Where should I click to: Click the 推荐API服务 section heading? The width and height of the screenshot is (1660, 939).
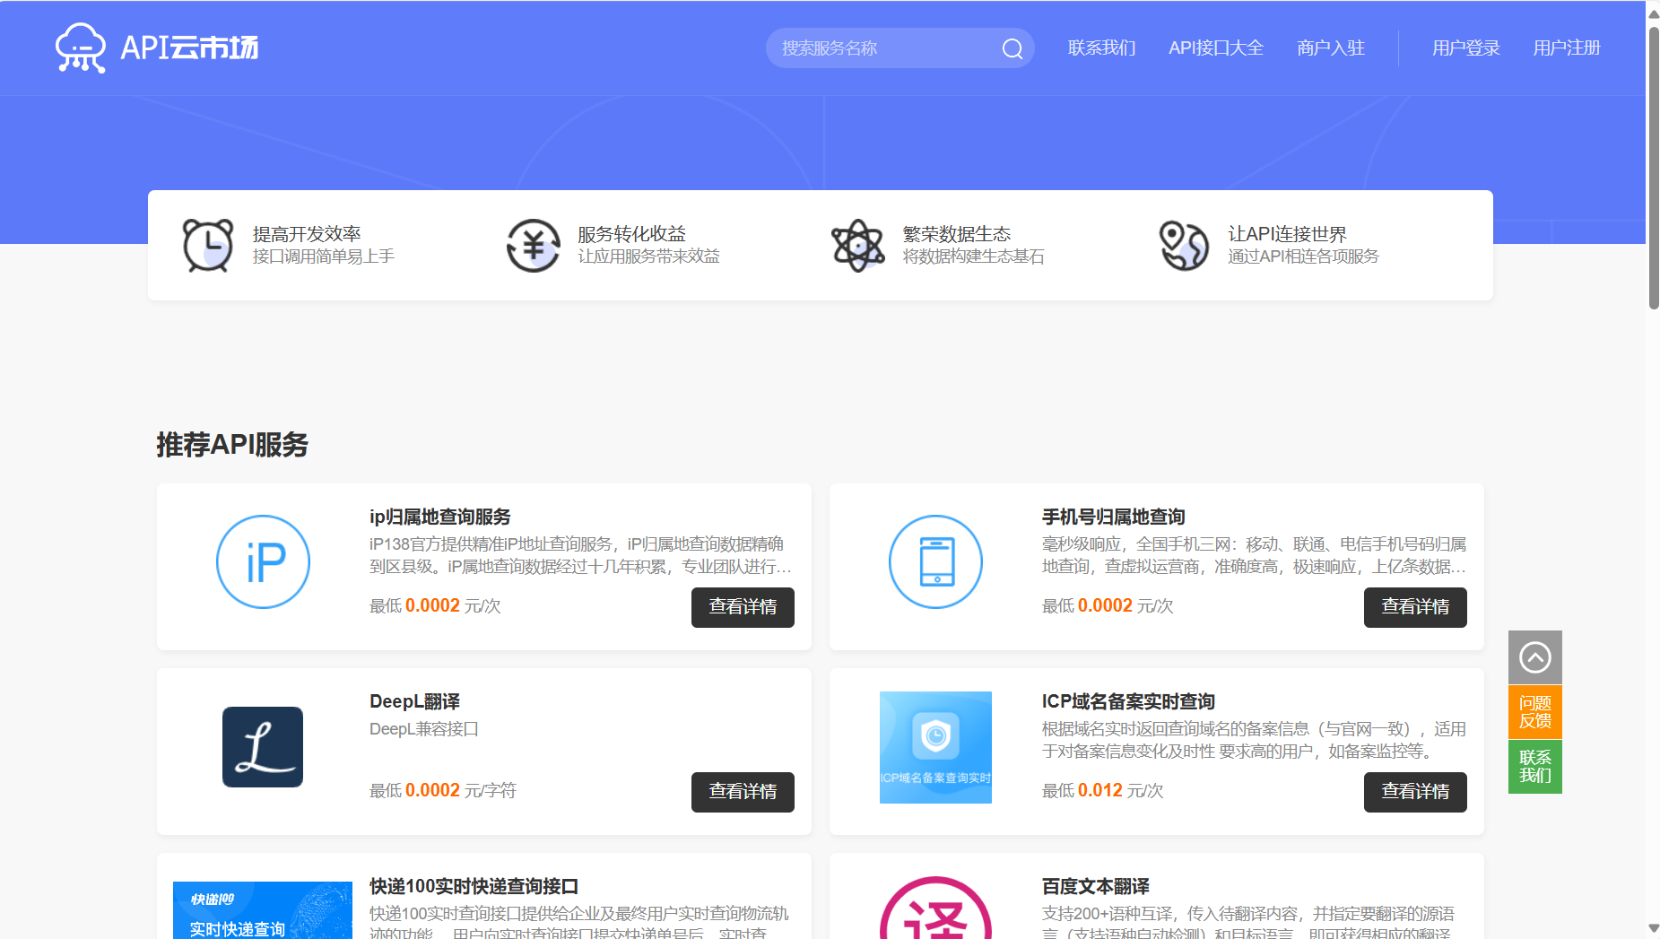pyautogui.click(x=232, y=445)
